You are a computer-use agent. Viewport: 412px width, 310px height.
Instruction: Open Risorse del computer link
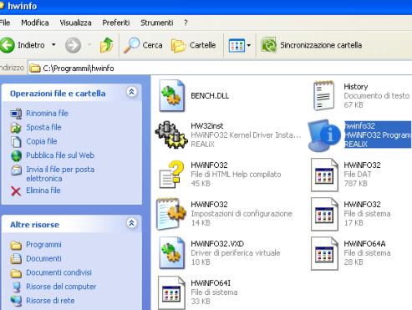61,287
